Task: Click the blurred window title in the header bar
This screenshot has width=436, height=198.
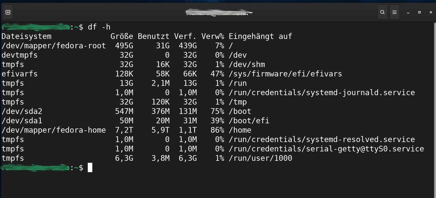Action: pyautogui.click(x=219, y=12)
